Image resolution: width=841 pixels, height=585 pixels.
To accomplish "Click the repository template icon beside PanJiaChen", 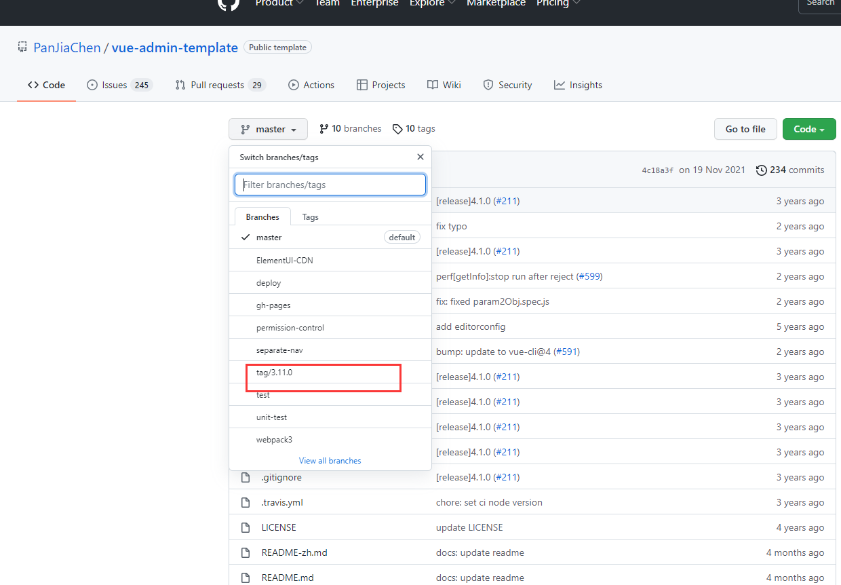I will [22, 47].
